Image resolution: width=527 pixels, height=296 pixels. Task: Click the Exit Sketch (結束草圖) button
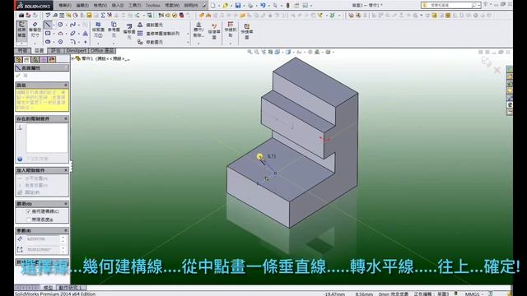[21, 30]
